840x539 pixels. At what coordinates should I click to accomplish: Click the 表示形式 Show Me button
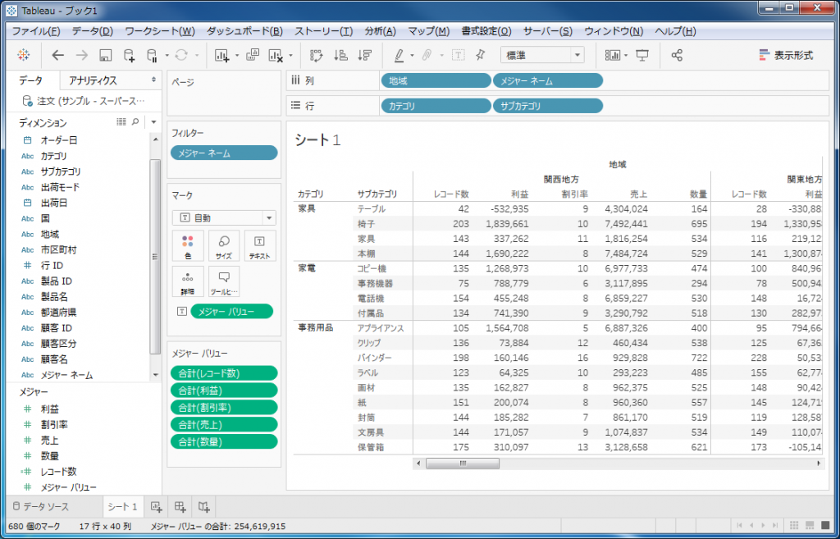tap(786, 55)
